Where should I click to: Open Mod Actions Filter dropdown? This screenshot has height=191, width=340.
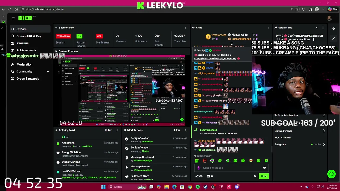click(177, 130)
